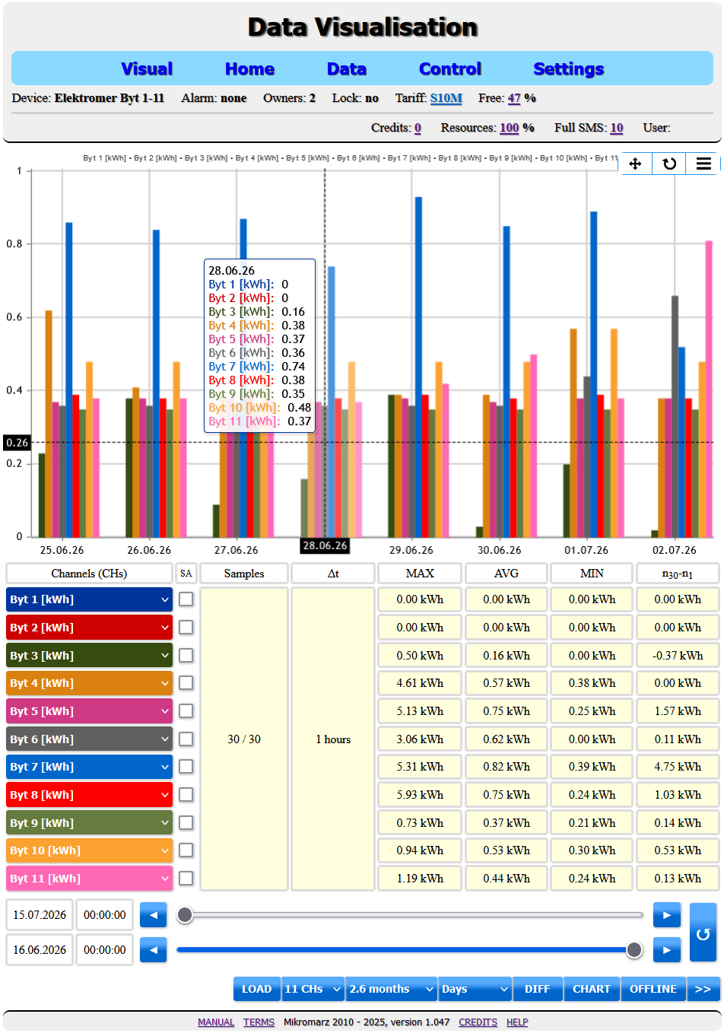Click left arrow next to 16.06.2026 date

[153, 950]
